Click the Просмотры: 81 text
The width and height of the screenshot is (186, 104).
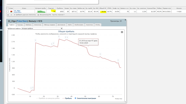click(x=116, y=21)
